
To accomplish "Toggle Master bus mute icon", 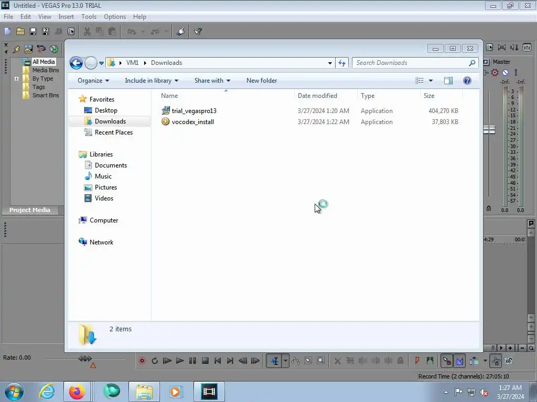I will (x=505, y=72).
